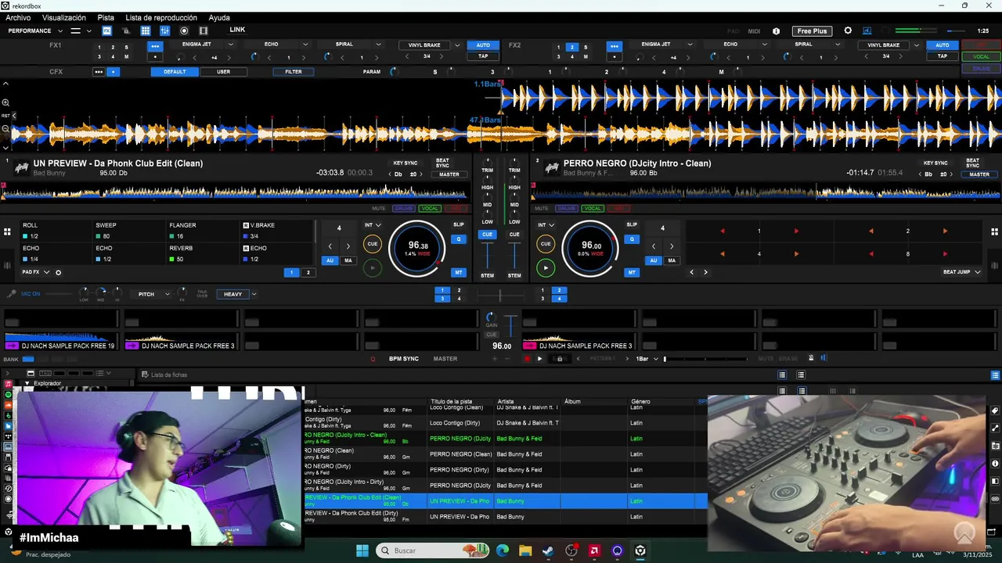This screenshot has width=1002, height=563.
Task: Toggle the microphone MIC ON icon
Action: (x=11, y=294)
